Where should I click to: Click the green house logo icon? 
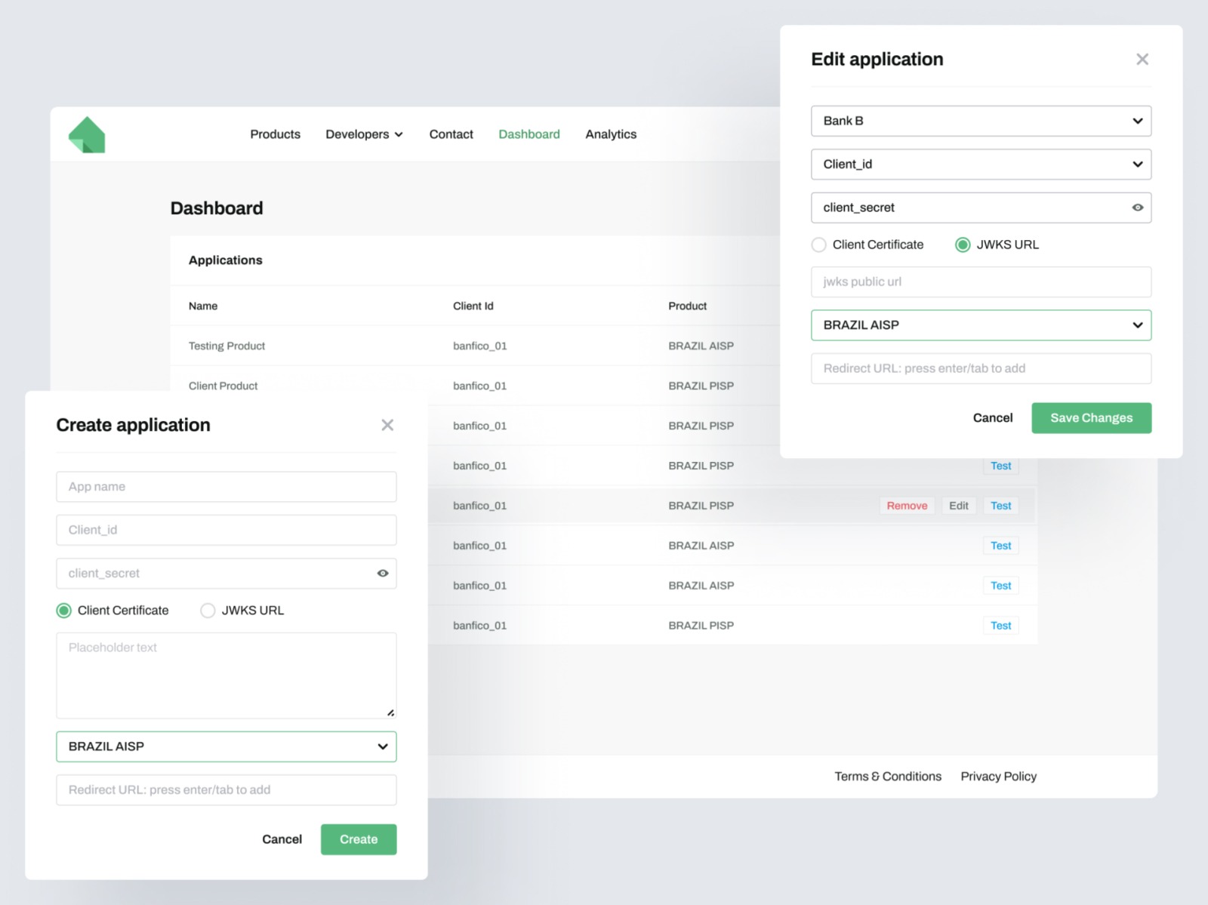pos(87,135)
